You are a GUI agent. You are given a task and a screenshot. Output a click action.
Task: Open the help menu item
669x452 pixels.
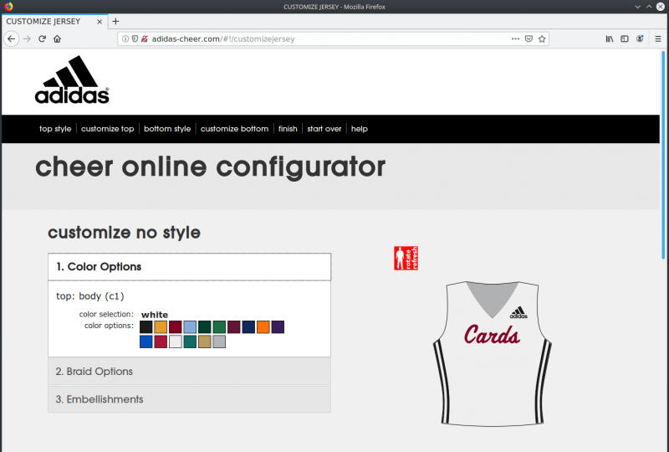(x=360, y=129)
